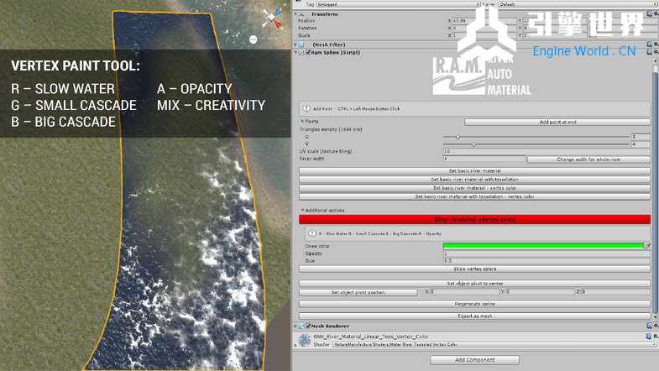Expand the Points foldout
Viewport: 659px width, 371px height.
point(302,121)
